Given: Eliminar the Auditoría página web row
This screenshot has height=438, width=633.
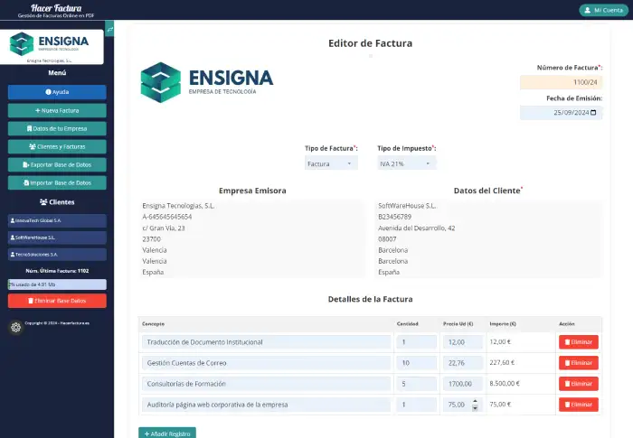Looking at the screenshot, I should [x=579, y=405].
